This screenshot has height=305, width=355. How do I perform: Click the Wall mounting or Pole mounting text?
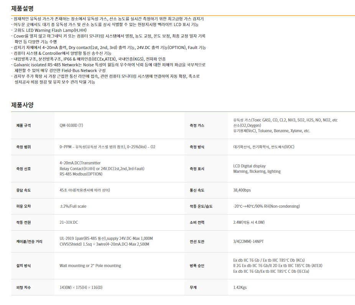click(90, 266)
